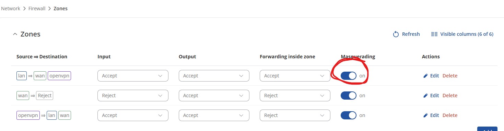Viewport: 504px width, 131px height.
Task: Click the openvpn source badge in third row
Action: pyautogui.click(x=28, y=115)
